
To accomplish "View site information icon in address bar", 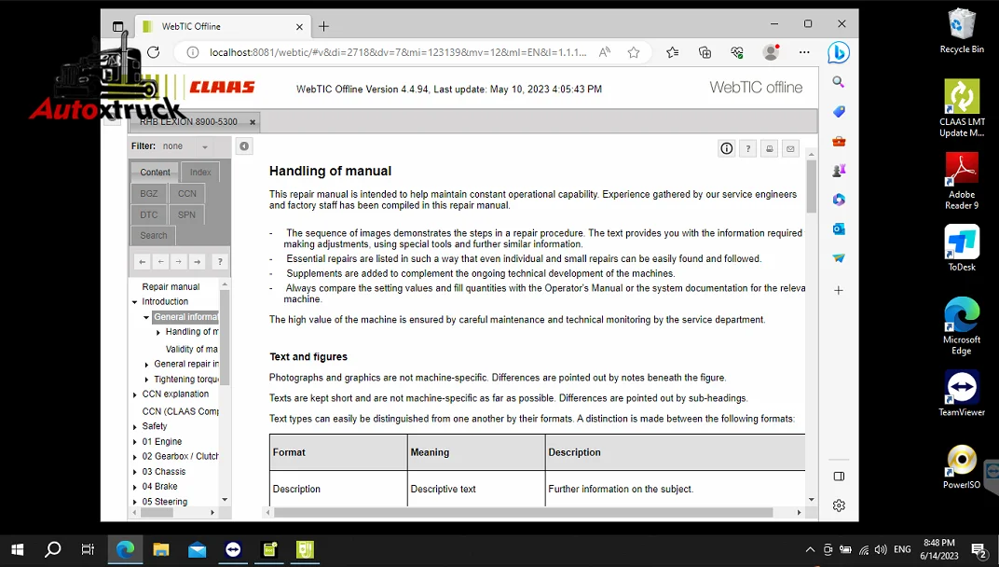I will coord(192,52).
